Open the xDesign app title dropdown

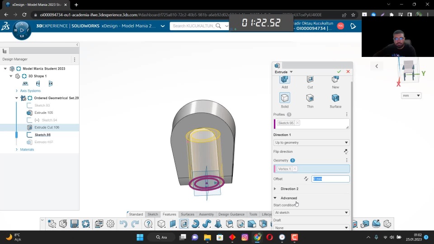[163, 26]
